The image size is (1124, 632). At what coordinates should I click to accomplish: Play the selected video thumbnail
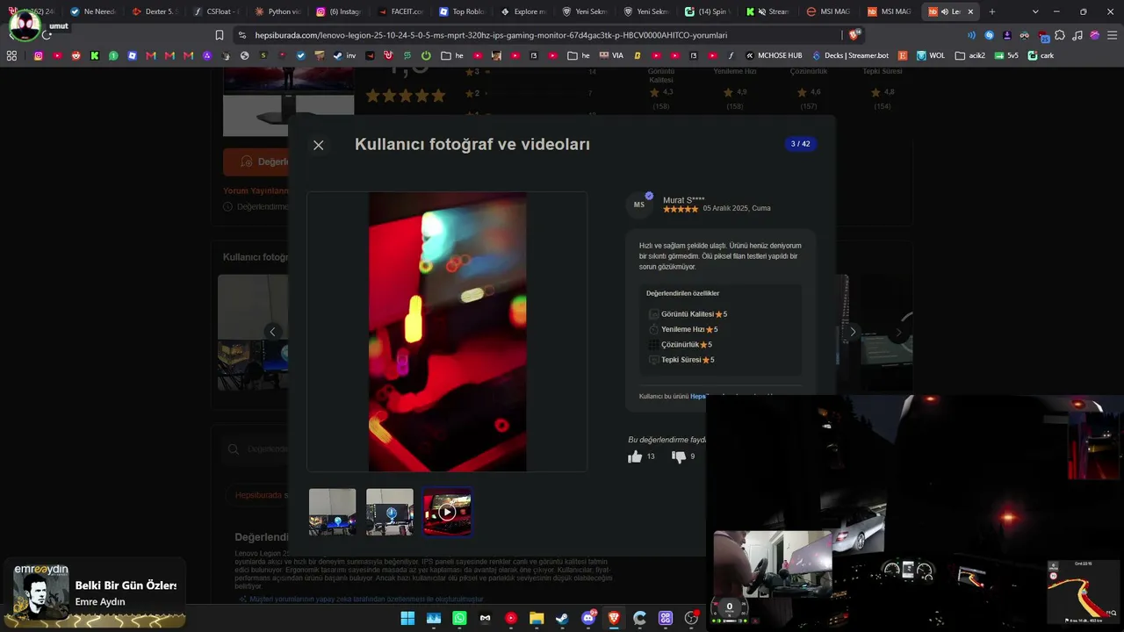(447, 512)
